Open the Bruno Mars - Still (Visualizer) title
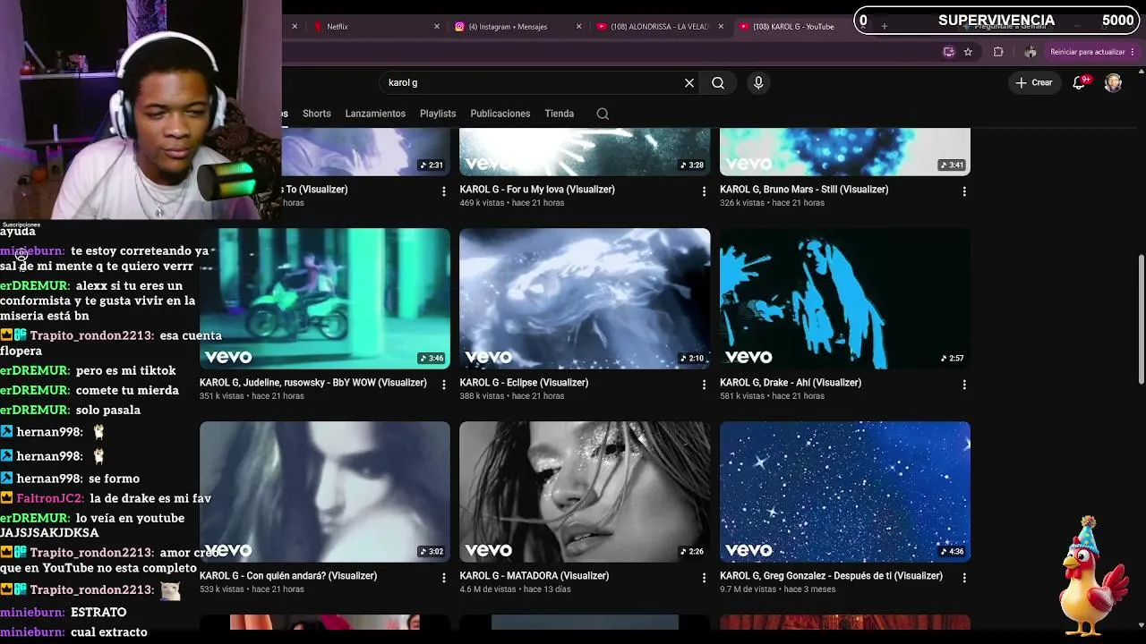1146x644 pixels. pos(804,190)
